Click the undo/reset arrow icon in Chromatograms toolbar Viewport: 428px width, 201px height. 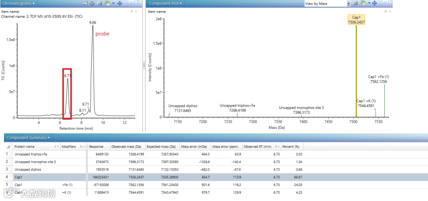pyautogui.click(x=92, y=3)
